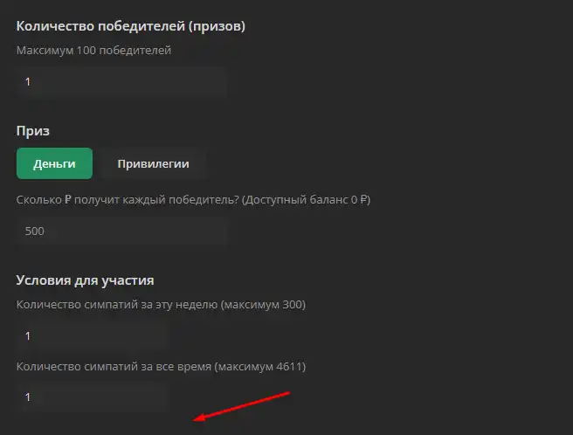Click the Приз section heading
The image size is (573, 435).
(33, 131)
